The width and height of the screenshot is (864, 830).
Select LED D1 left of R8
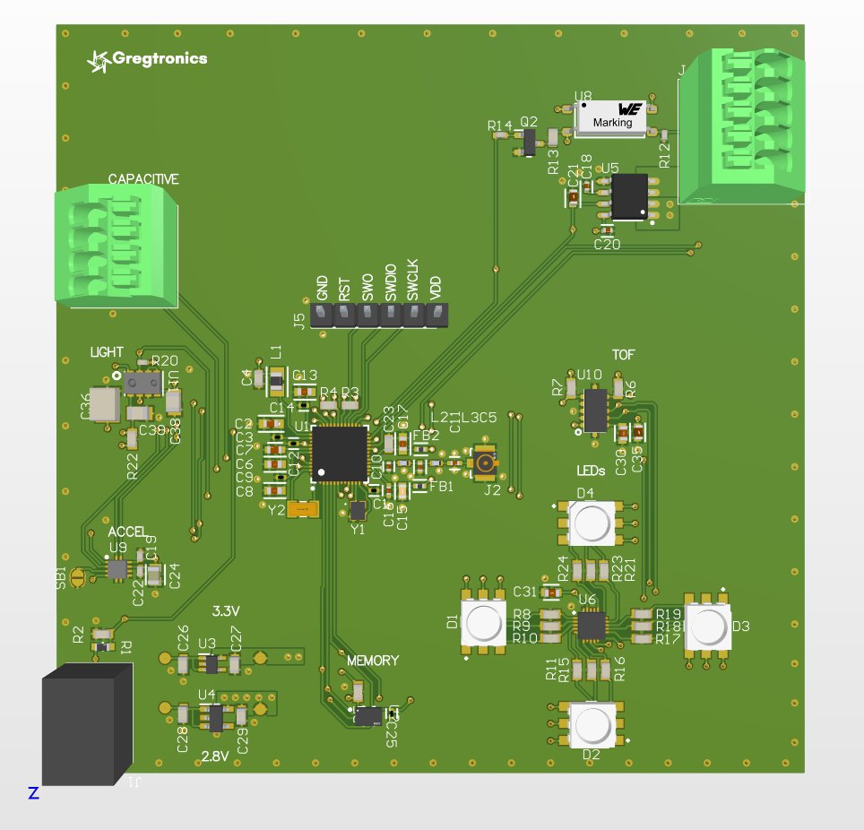[483, 622]
